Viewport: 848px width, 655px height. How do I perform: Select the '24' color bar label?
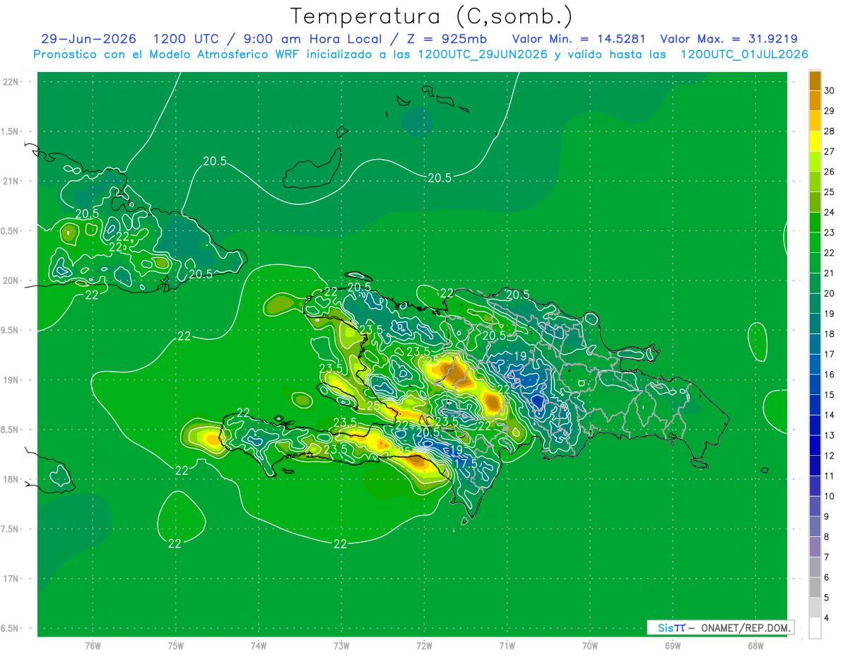pos(830,213)
